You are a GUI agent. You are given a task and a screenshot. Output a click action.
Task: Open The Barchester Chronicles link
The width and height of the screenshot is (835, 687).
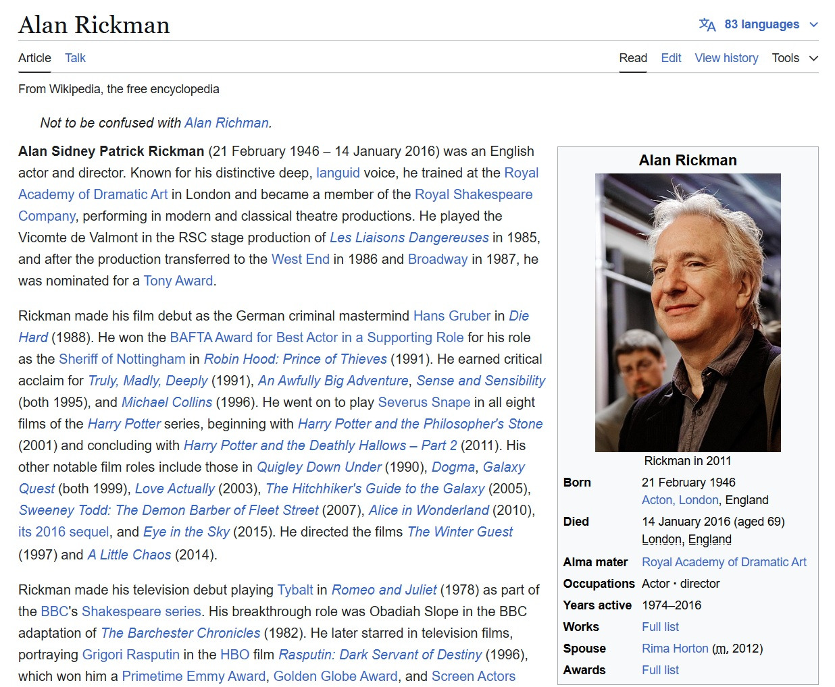180,633
